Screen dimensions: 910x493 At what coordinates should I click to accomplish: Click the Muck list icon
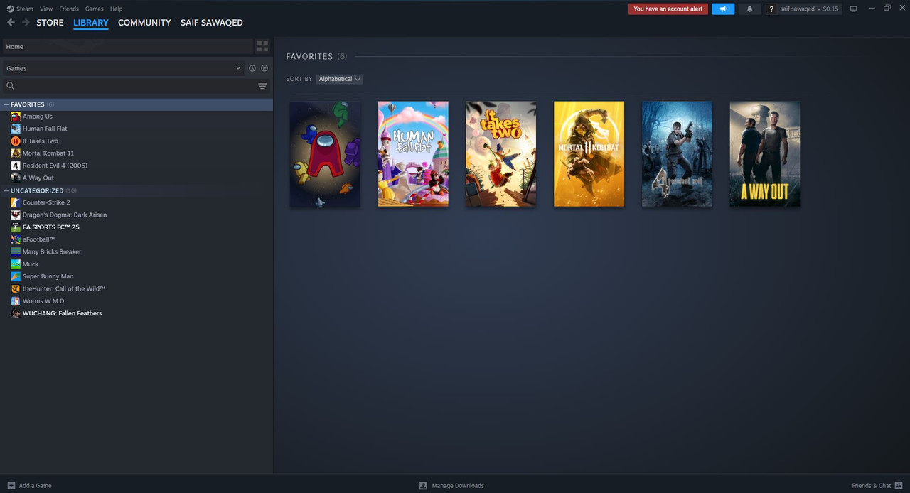tap(16, 264)
